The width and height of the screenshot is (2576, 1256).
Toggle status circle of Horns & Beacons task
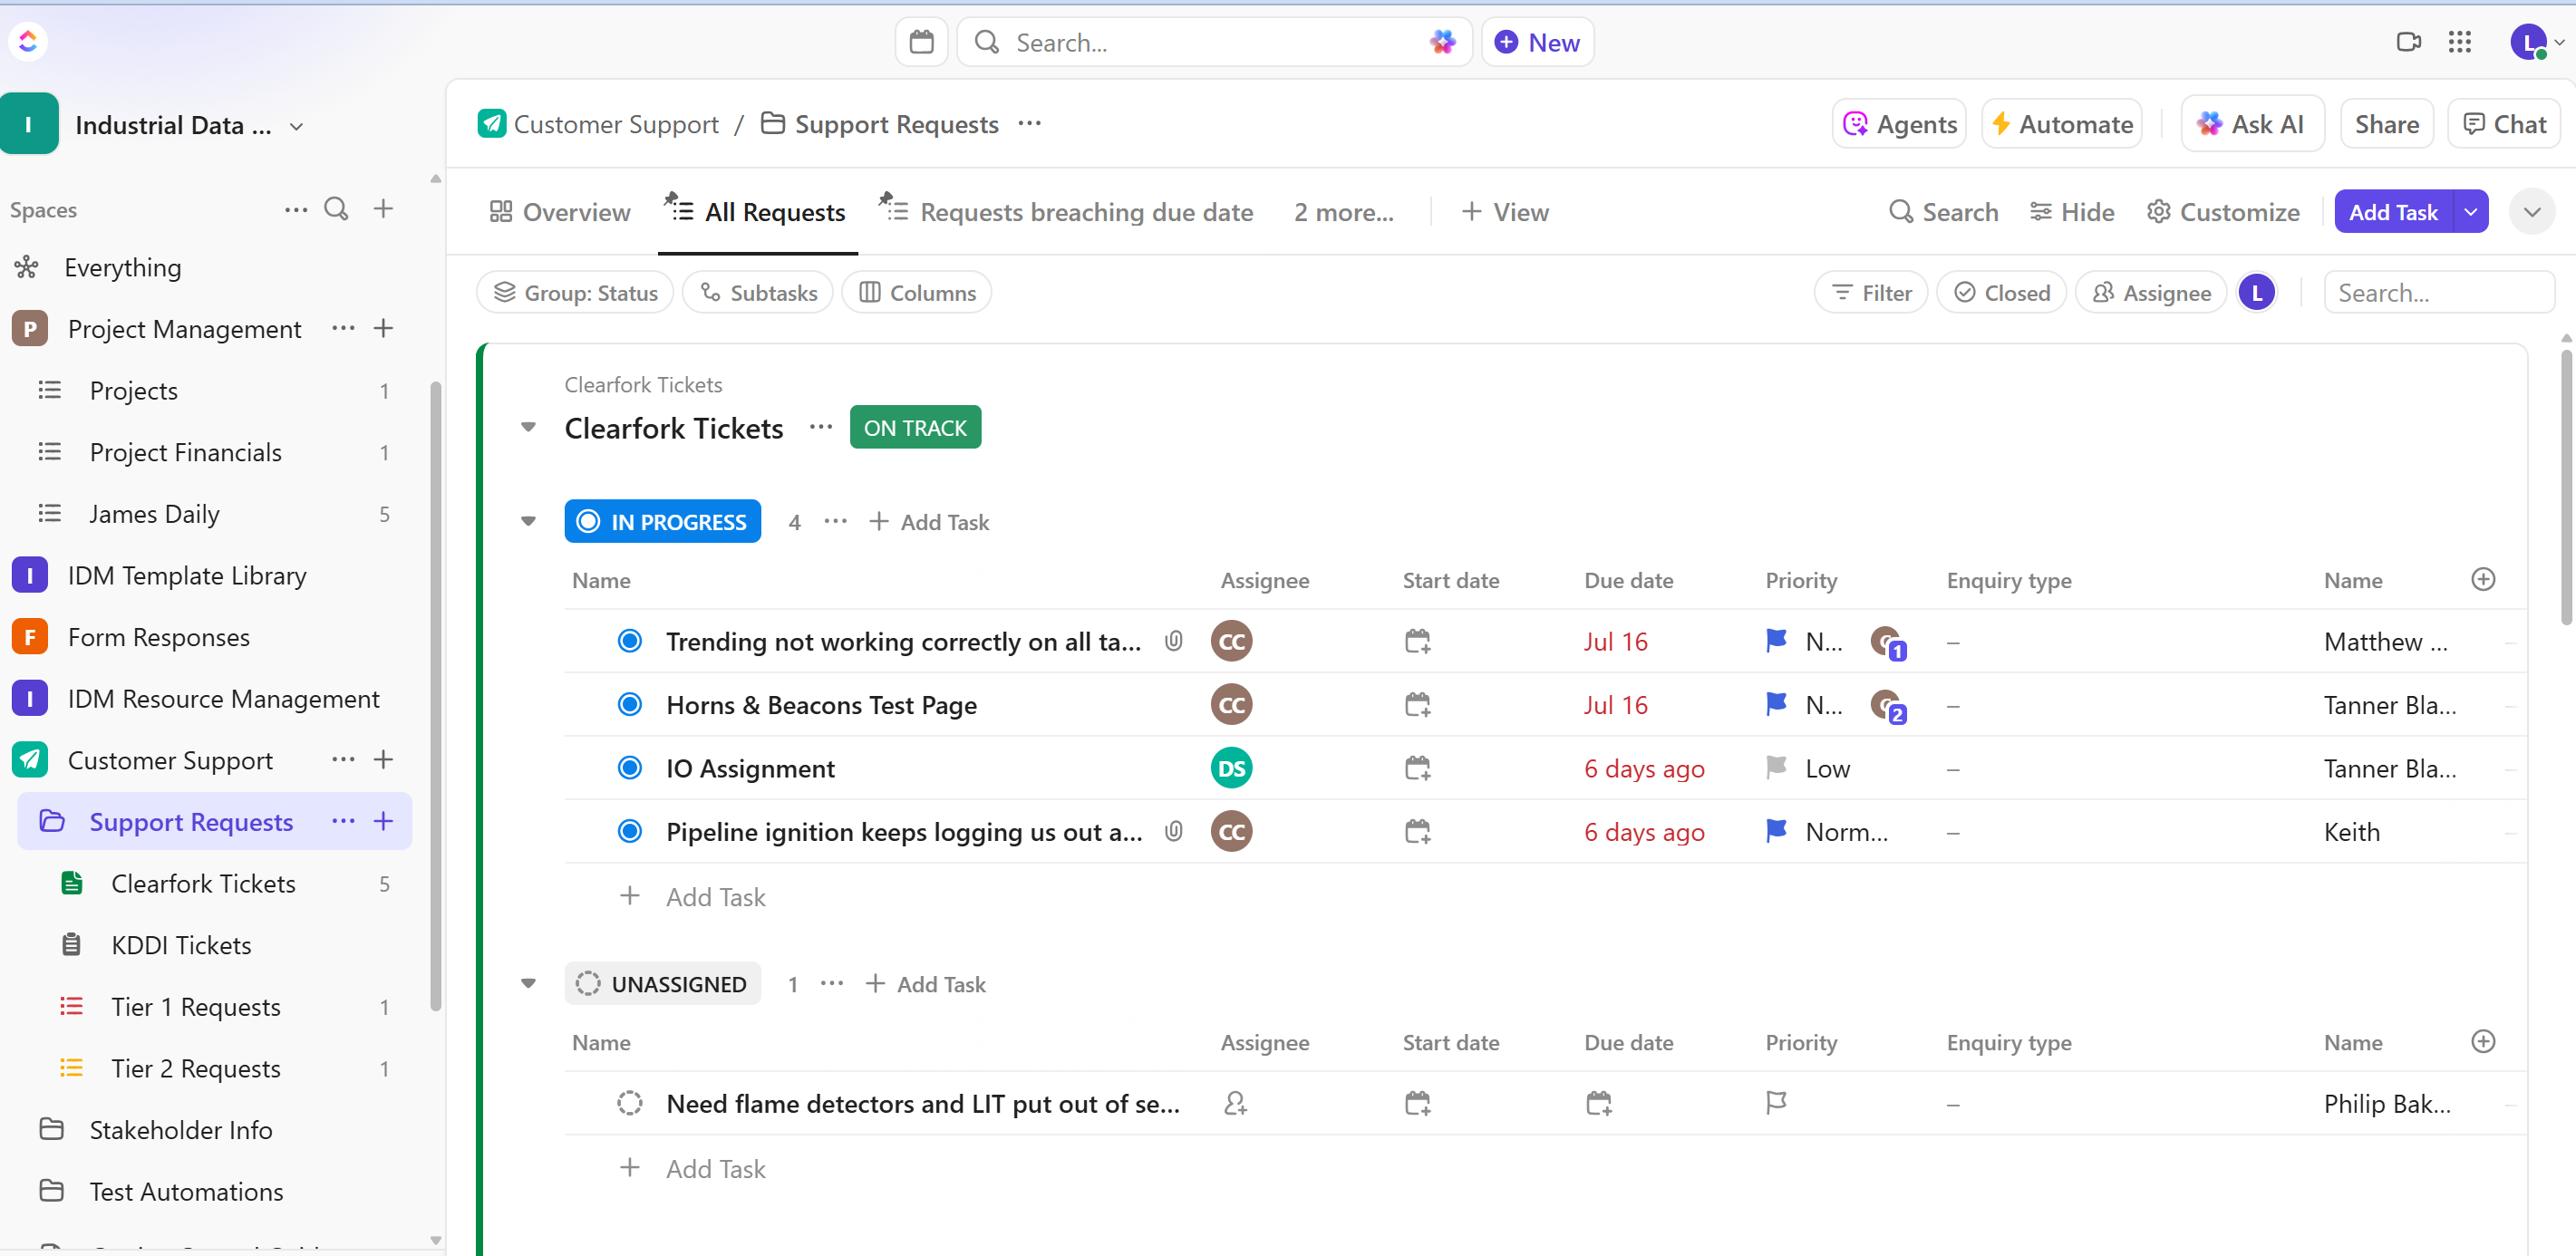point(629,705)
